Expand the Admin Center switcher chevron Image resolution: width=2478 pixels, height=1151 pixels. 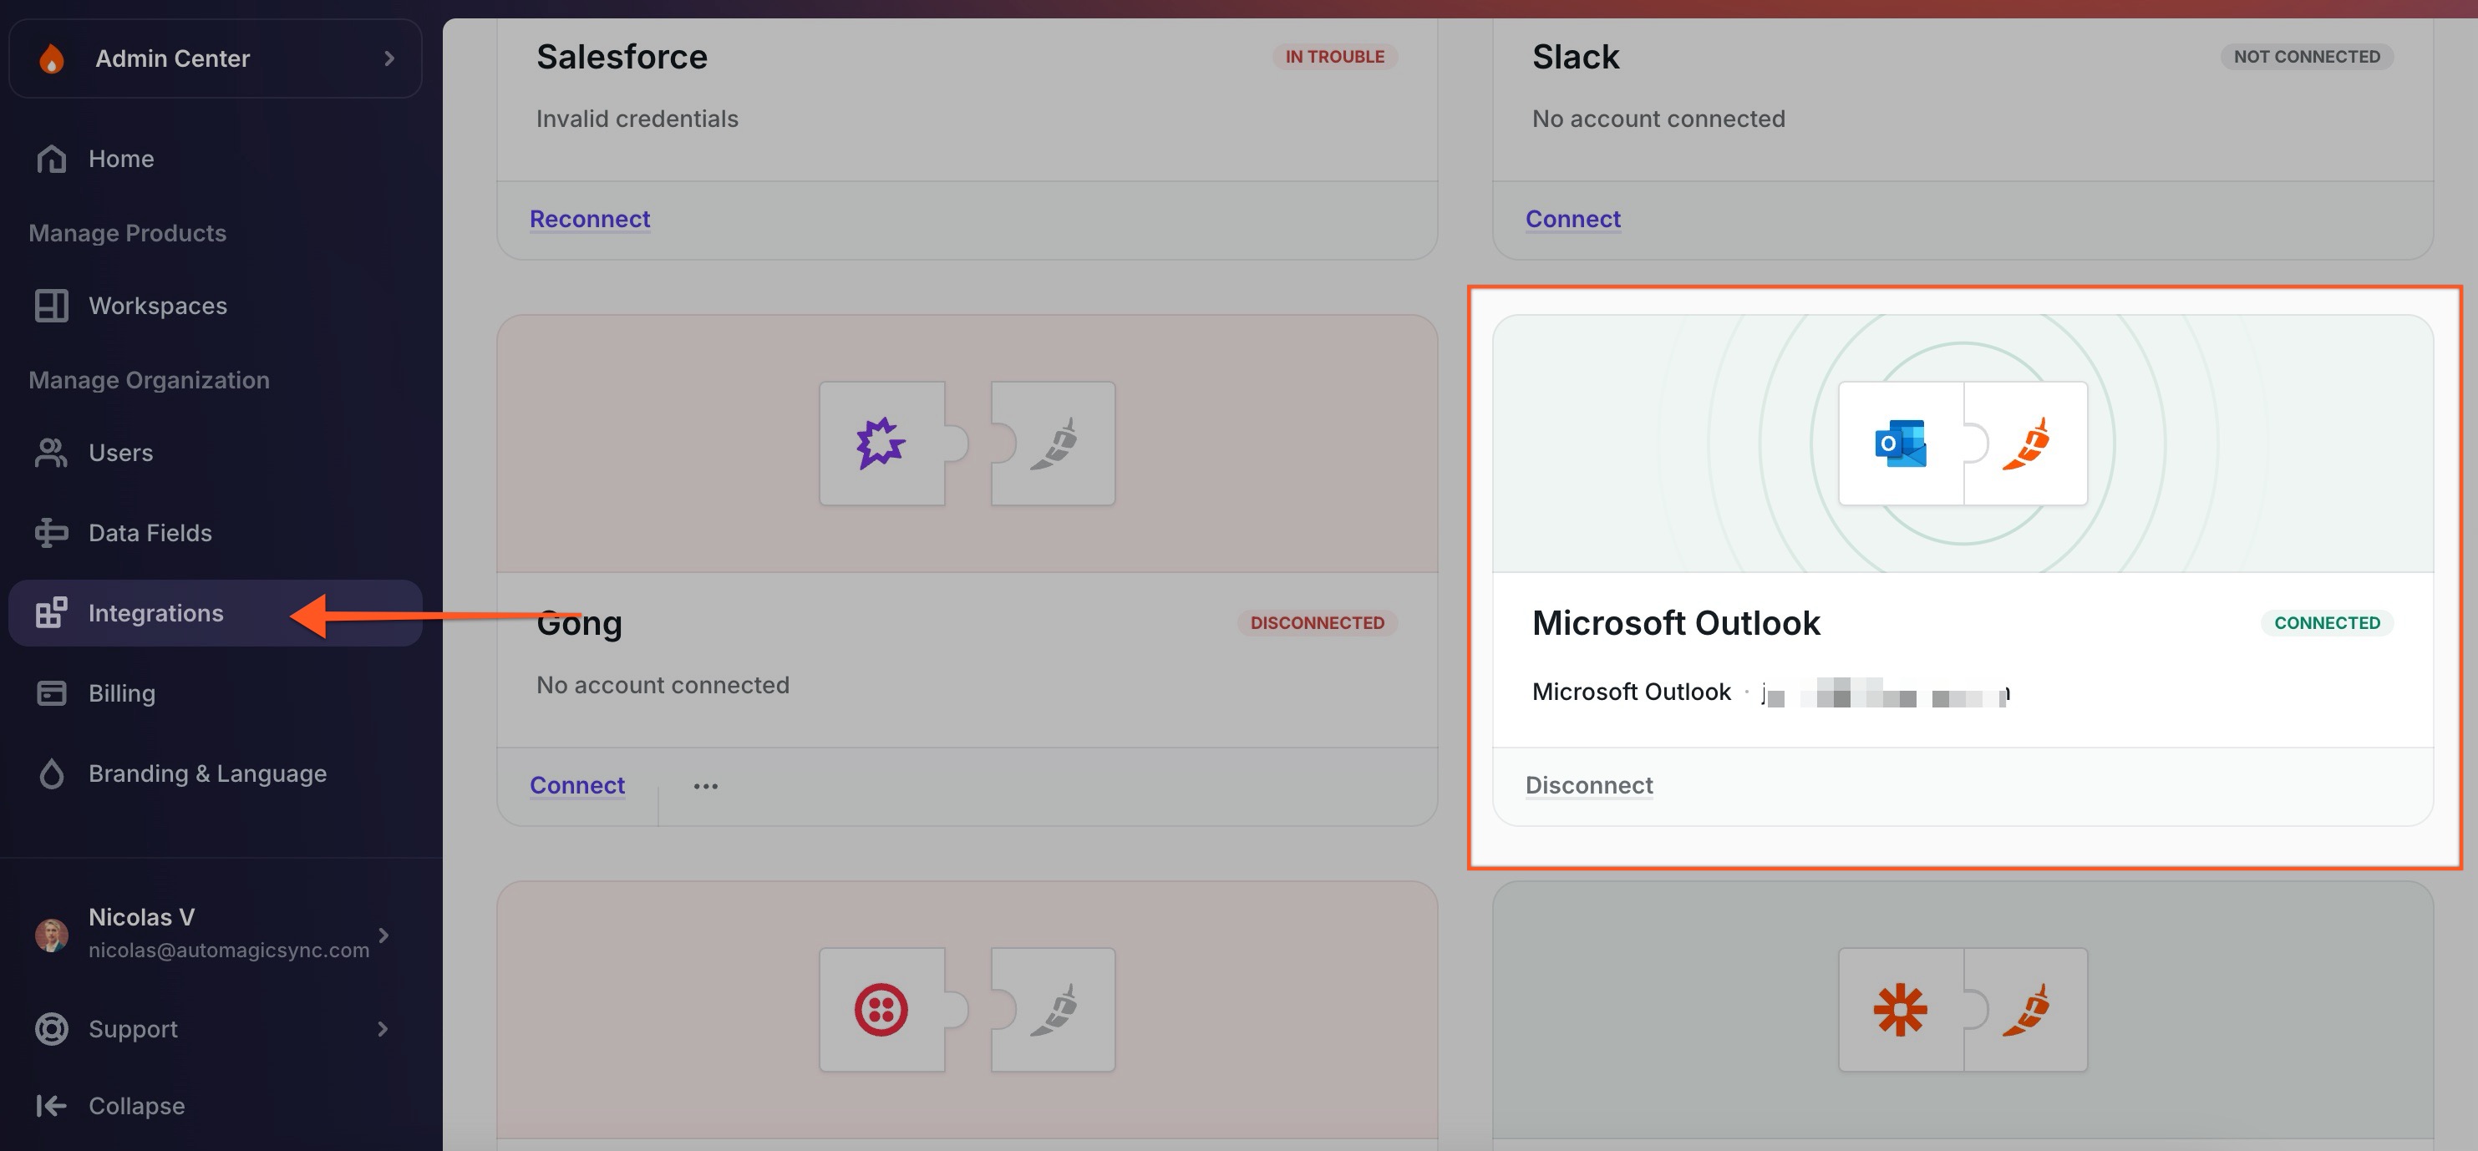point(388,58)
